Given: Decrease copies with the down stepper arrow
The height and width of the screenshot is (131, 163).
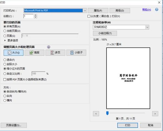Looking at the screenshot, I should point(36,17).
